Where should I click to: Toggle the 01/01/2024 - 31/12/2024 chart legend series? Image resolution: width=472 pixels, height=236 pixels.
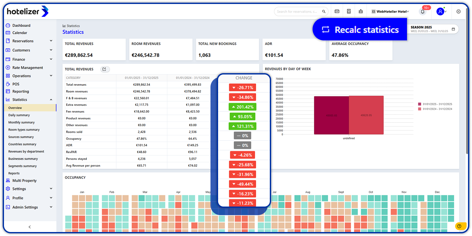point(435,109)
